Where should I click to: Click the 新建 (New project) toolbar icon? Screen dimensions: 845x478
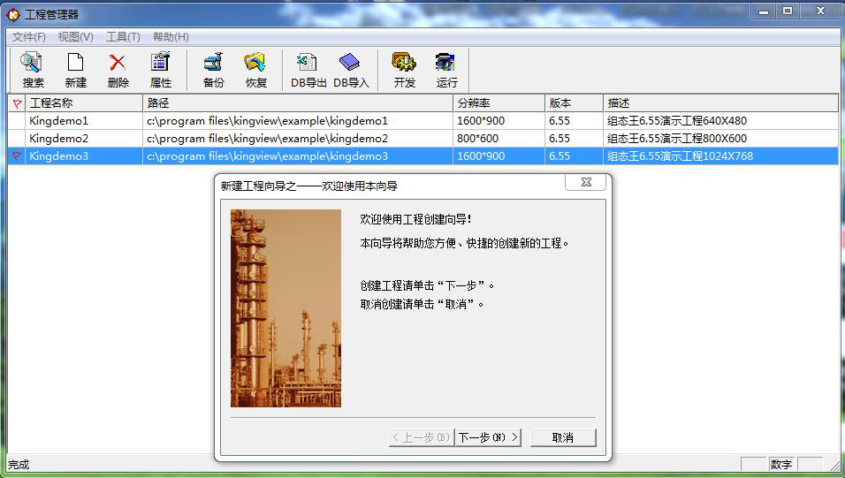click(75, 70)
